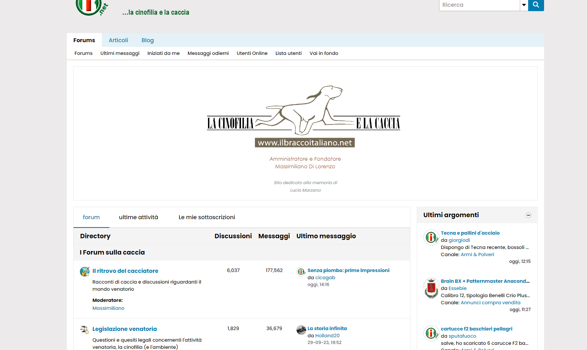Open Legislazione venatoria forum
The image size is (587, 350).
coord(124,329)
